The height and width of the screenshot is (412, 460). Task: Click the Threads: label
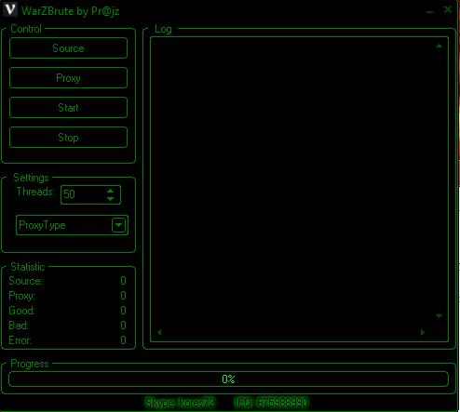tap(35, 192)
